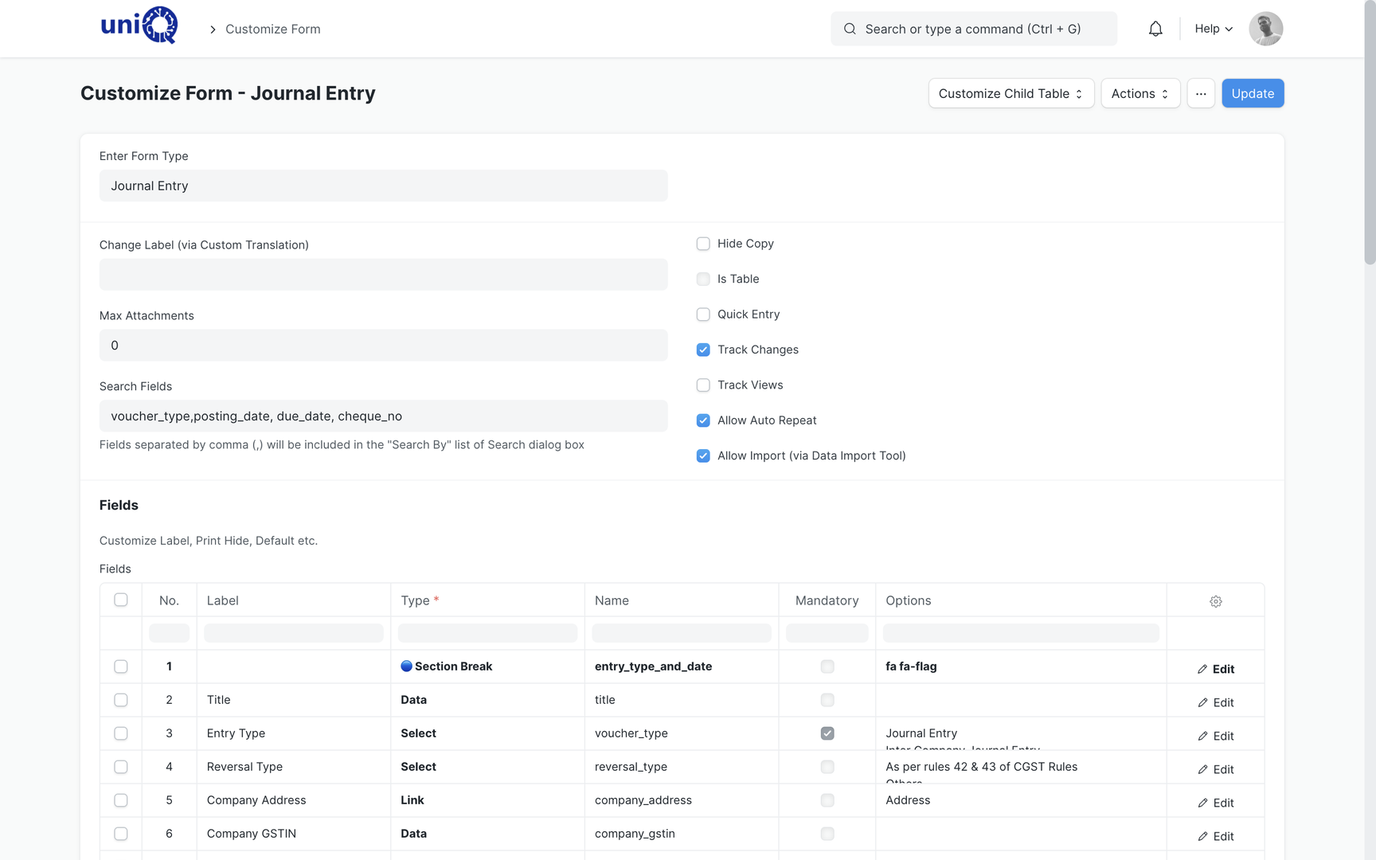1376x860 pixels.
Task: Click the Label column filter box
Action: (294, 633)
